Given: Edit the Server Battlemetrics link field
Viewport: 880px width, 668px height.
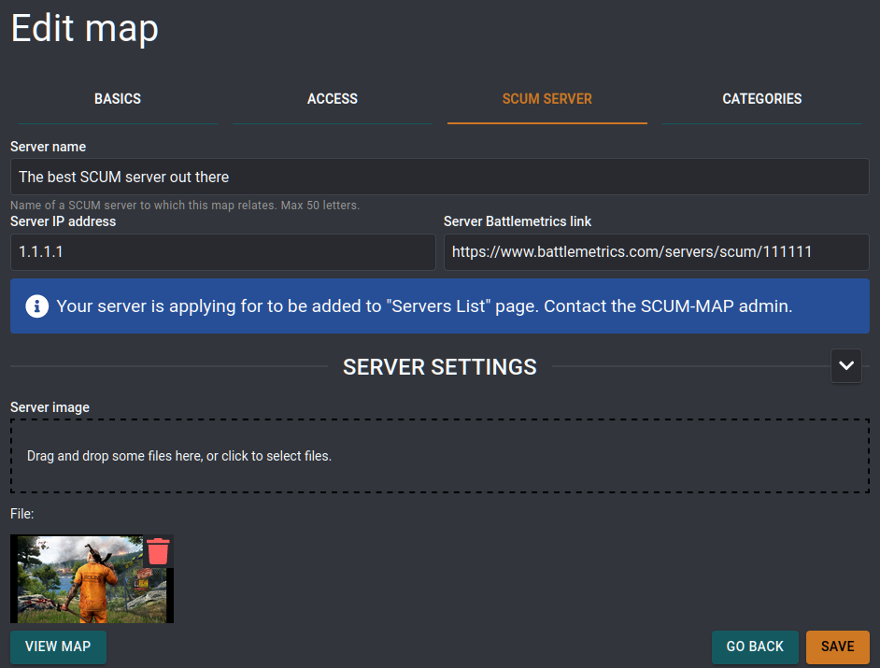Looking at the screenshot, I should (x=656, y=252).
